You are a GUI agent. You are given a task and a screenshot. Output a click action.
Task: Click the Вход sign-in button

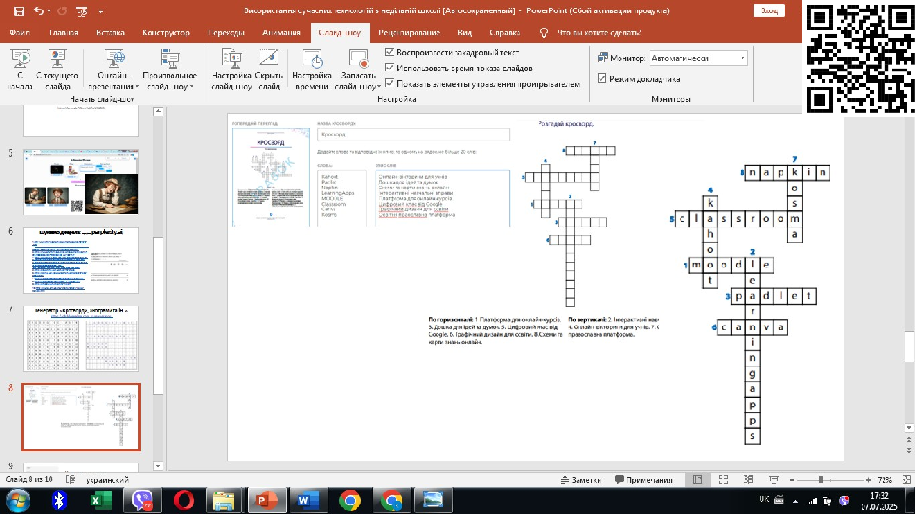(769, 10)
